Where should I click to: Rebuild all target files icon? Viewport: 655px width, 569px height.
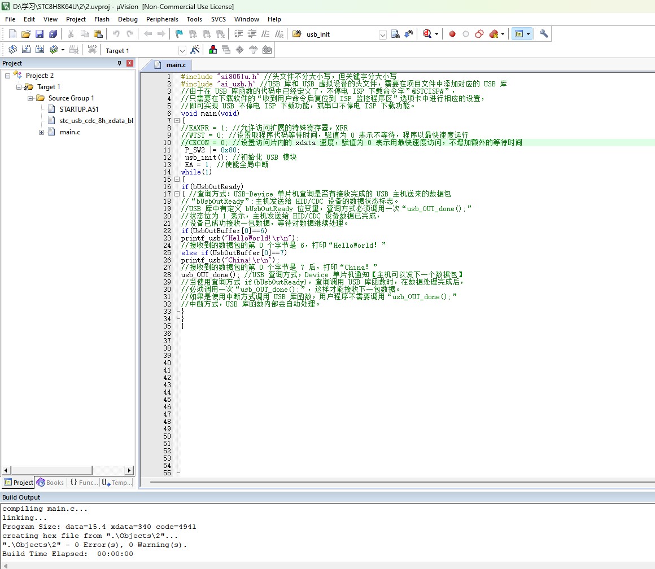coord(40,50)
